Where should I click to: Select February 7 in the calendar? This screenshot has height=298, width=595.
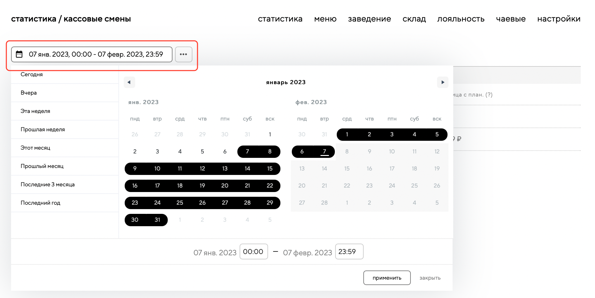324,152
